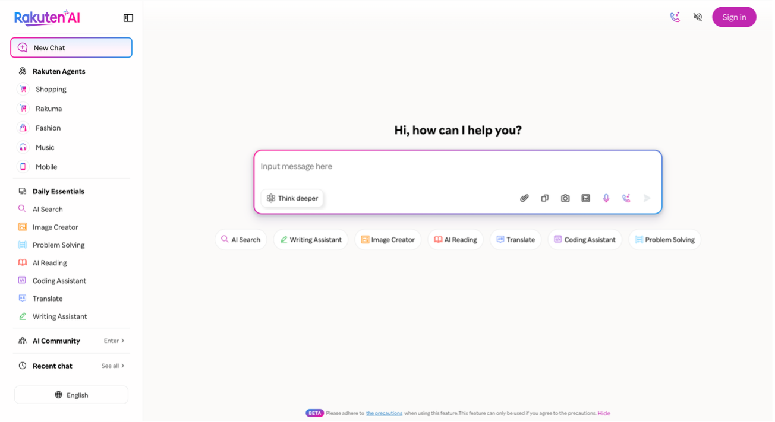The image size is (775, 422).
Task: Toggle Think deeper mode
Action: tap(292, 198)
